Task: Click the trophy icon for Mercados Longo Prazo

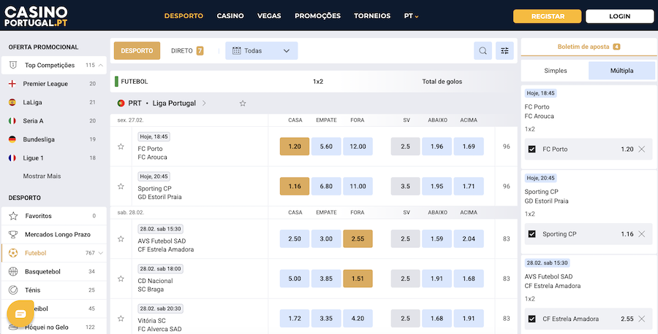Action: point(13,234)
